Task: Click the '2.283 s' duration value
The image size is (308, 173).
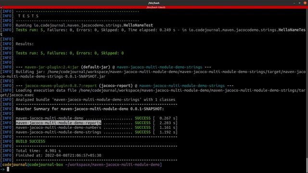Action: tap(167, 123)
